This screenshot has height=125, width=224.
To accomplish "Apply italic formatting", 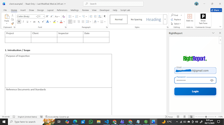I will [23, 22].
